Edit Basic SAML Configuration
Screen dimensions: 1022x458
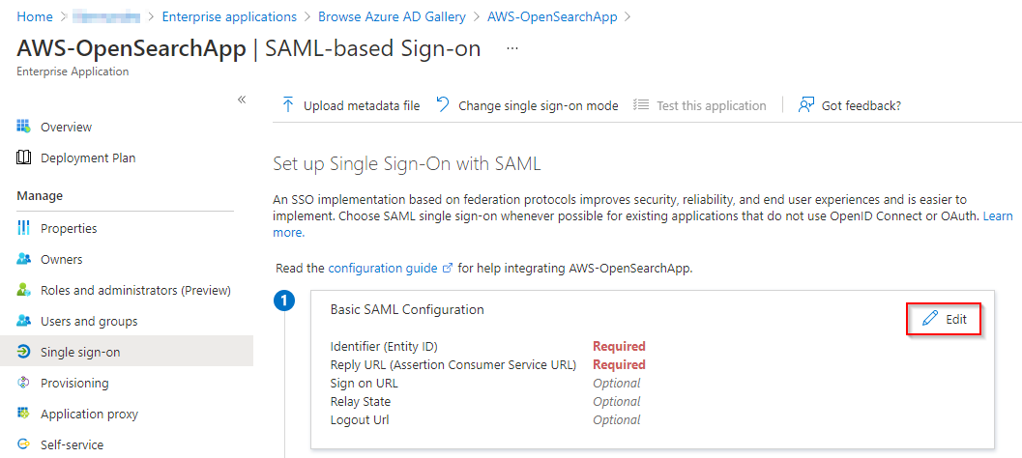coord(945,319)
